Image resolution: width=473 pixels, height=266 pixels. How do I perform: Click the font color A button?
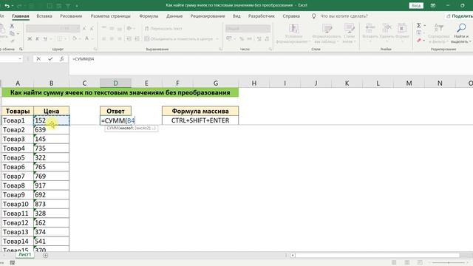[86, 38]
